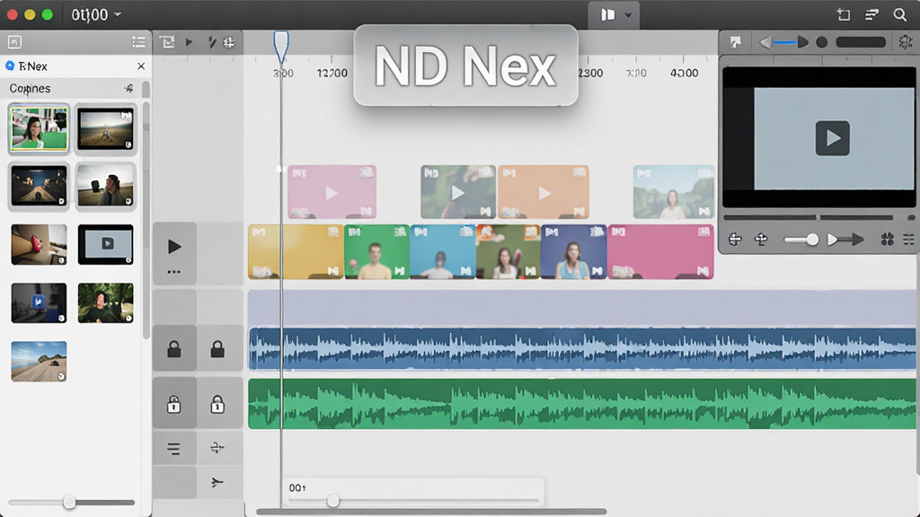Screen dimensions: 920x517
Task: Click the crop frame icon in title bar
Action: pyautogui.click(x=843, y=14)
